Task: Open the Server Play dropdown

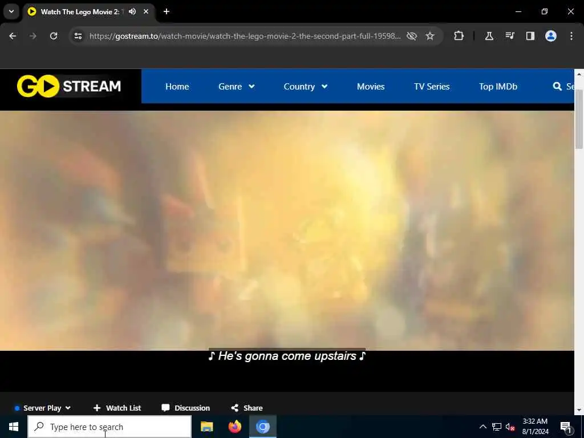Action: pos(42,408)
